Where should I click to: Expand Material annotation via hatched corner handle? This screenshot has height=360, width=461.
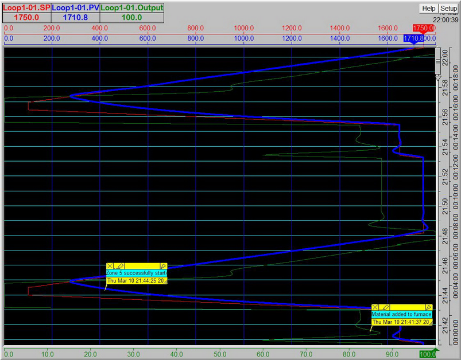coord(431,323)
